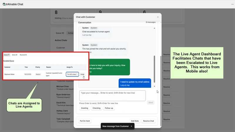Resolve Ashley Clark's chat in background list
Image resolution: width=235 pixels, height=132 pixels.
click(x=167, y=111)
